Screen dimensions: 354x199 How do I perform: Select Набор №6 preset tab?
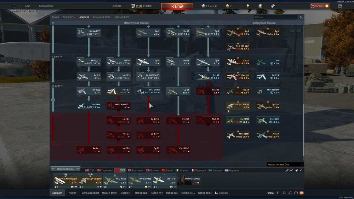click(141, 193)
